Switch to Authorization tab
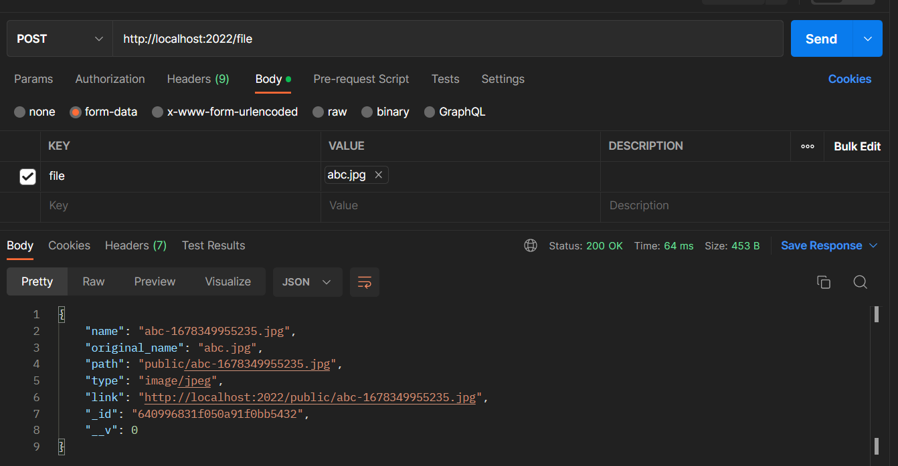The height and width of the screenshot is (466, 898). coord(110,79)
